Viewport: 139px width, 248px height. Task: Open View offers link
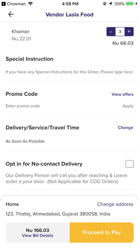tap(123, 94)
